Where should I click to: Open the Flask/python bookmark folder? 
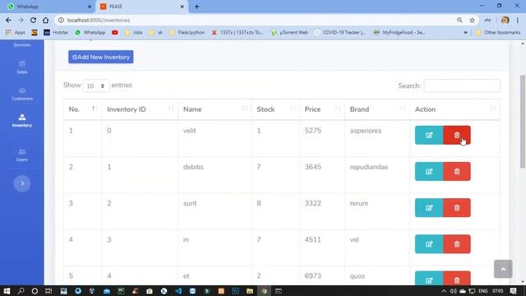(187, 33)
